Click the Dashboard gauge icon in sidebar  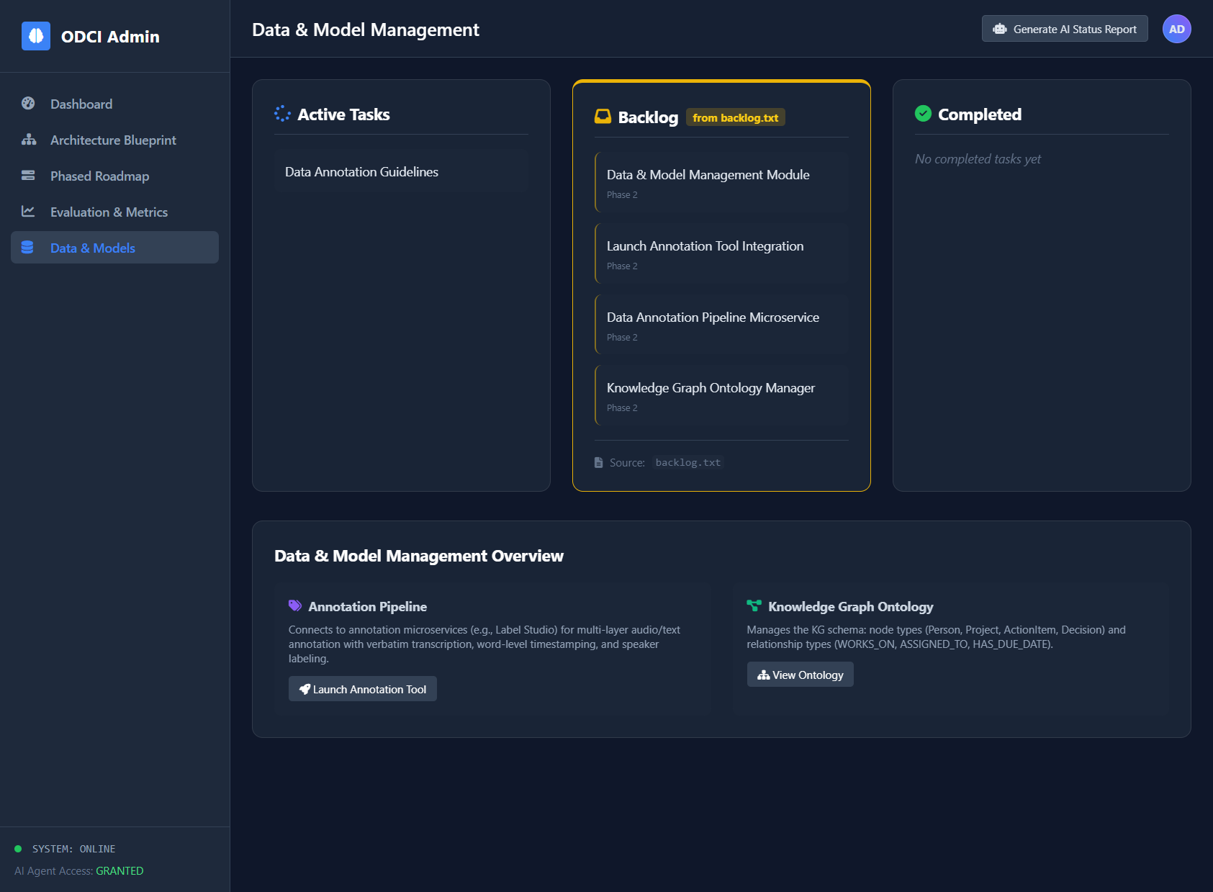(28, 104)
